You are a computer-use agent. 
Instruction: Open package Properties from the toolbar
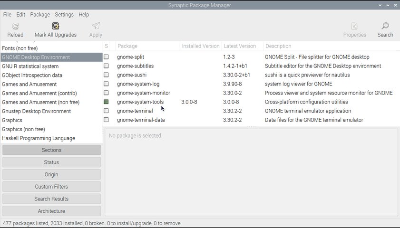pyautogui.click(x=355, y=30)
